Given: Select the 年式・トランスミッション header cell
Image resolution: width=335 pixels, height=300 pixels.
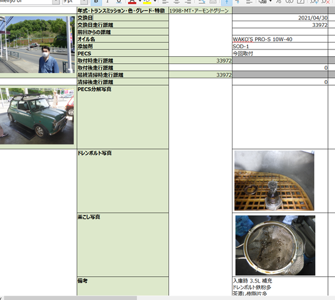Looking at the screenshot, I should click(123, 11).
